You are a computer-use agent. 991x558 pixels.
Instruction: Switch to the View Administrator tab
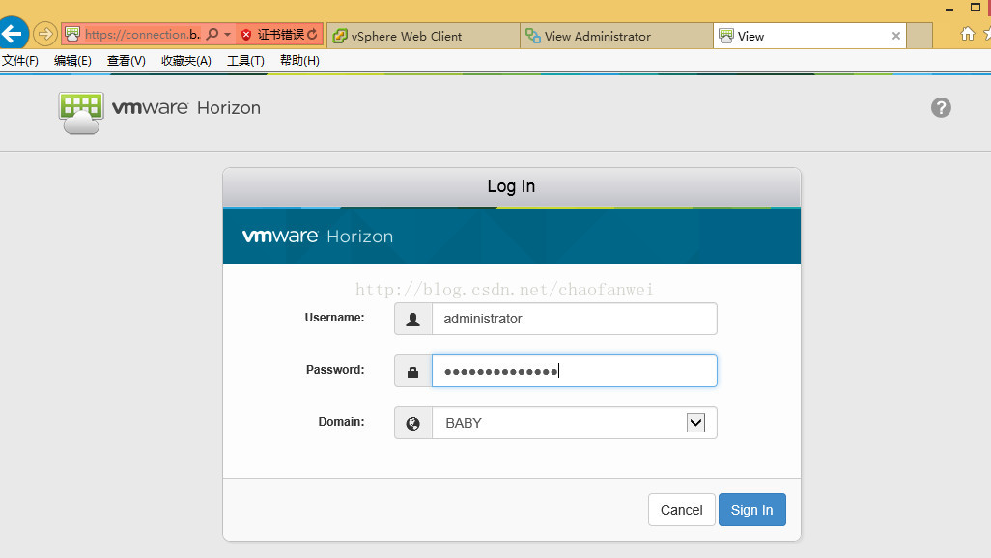click(617, 36)
